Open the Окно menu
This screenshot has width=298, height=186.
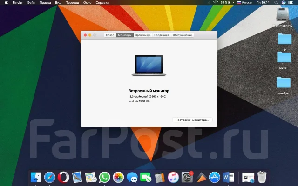point(88,3)
